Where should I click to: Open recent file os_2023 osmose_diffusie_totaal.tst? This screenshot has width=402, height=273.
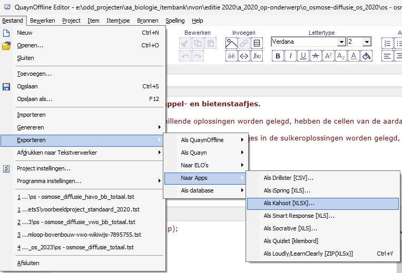coord(82,247)
